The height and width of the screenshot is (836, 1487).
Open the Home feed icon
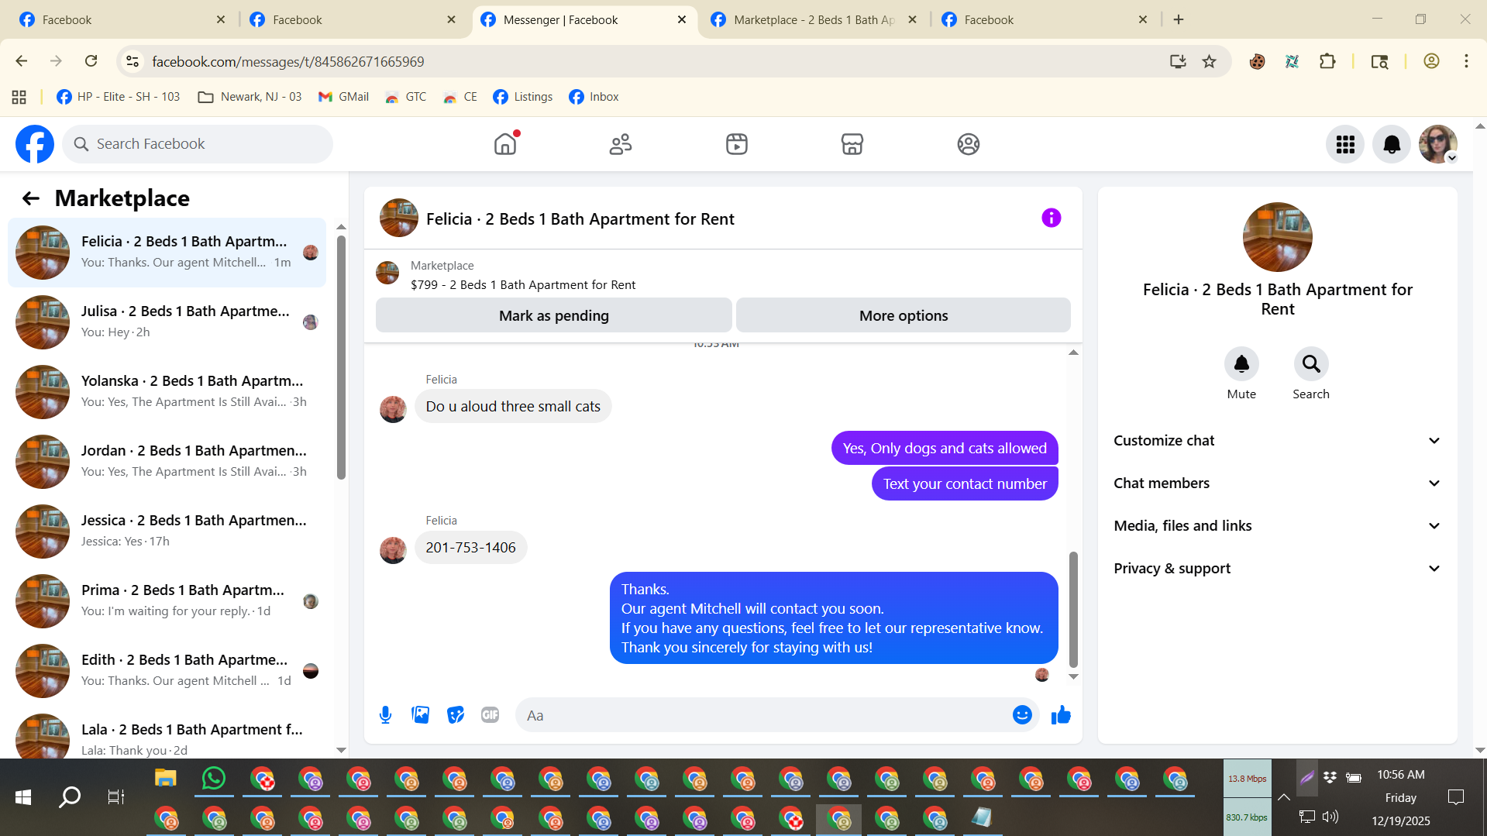505,144
